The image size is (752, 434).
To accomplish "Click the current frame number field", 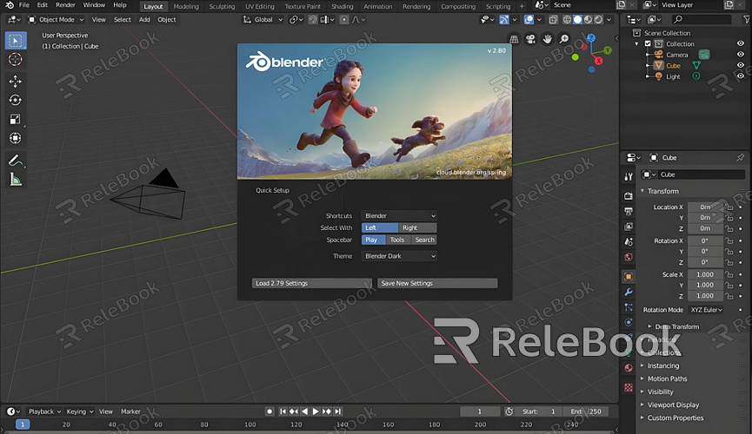I will (479, 411).
